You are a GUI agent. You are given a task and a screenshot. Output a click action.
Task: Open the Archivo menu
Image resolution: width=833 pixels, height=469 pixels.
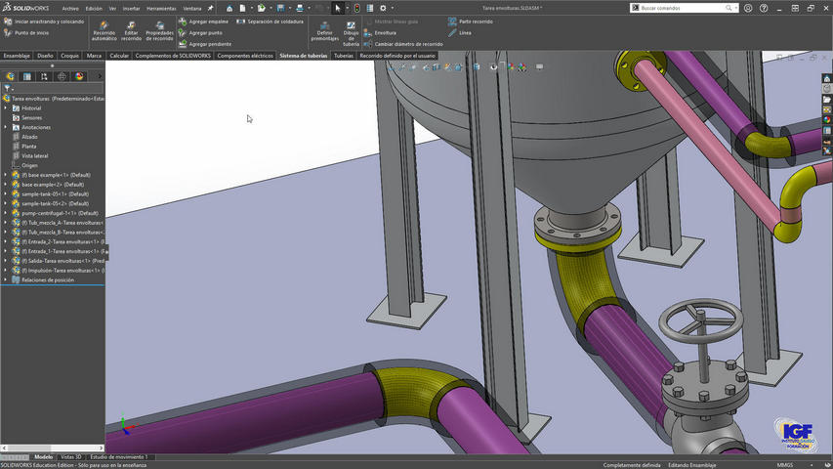pos(70,9)
